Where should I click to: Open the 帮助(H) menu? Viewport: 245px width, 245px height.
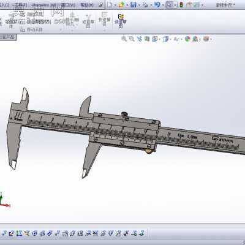87,5
